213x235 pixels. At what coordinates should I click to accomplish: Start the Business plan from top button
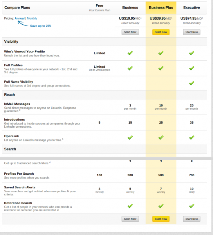[x=130, y=32]
